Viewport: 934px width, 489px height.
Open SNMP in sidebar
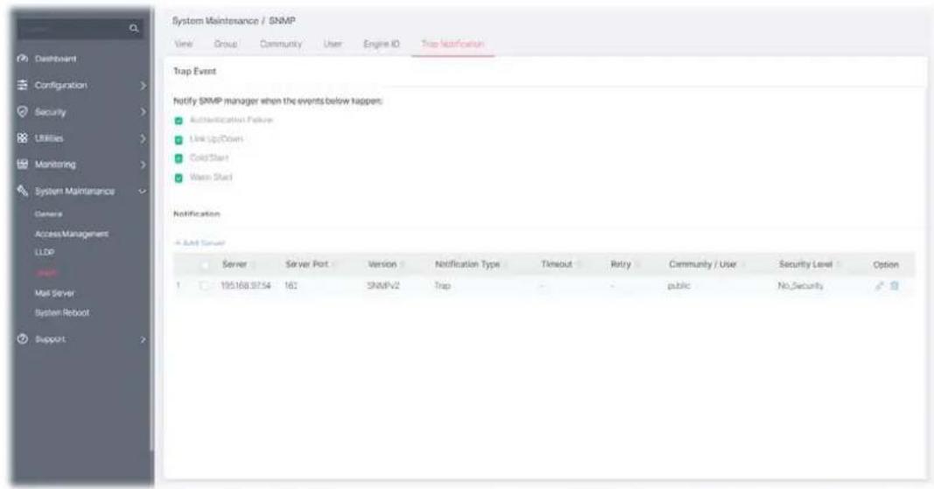tap(46, 273)
